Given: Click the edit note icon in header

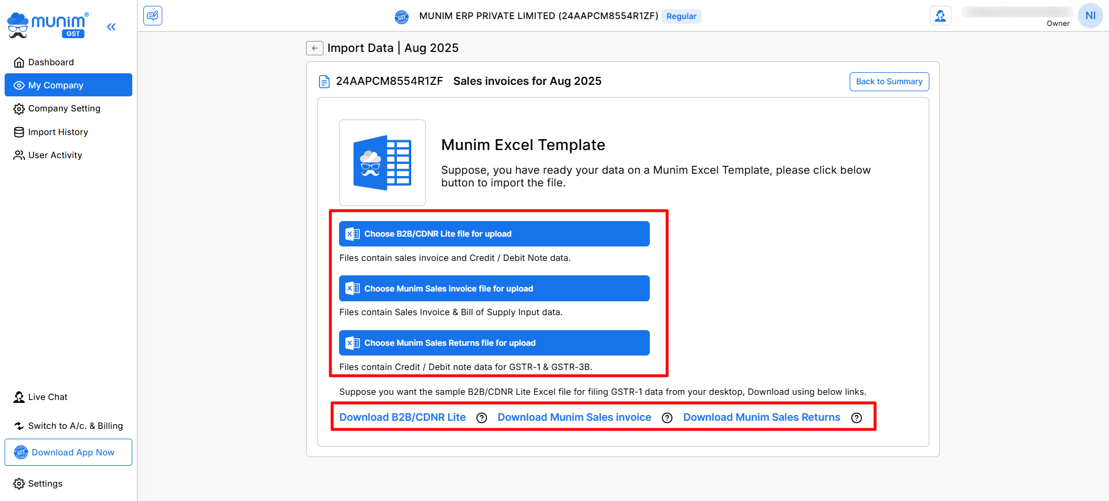Looking at the screenshot, I should (152, 16).
